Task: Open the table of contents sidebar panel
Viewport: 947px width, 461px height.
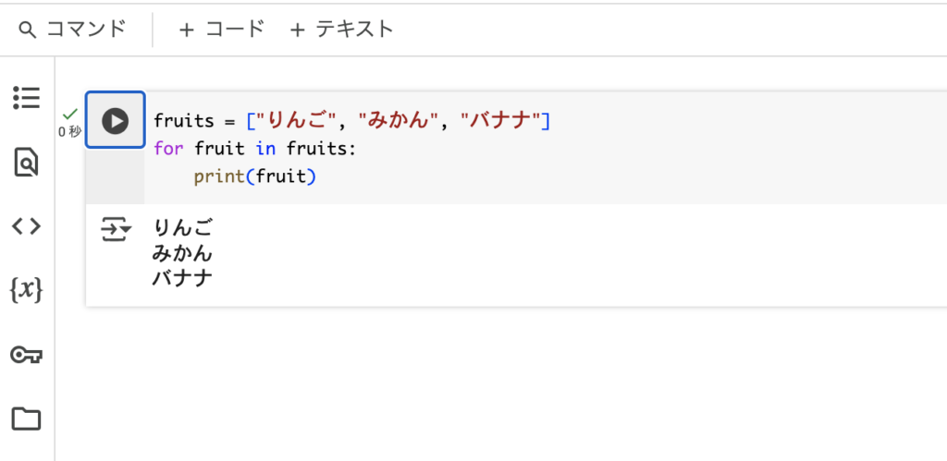Action: pyautogui.click(x=27, y=98)
